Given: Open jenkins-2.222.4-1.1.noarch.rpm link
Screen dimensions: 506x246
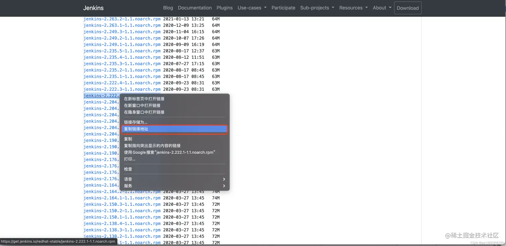Looking at the screenshot, I should point(122,83).
